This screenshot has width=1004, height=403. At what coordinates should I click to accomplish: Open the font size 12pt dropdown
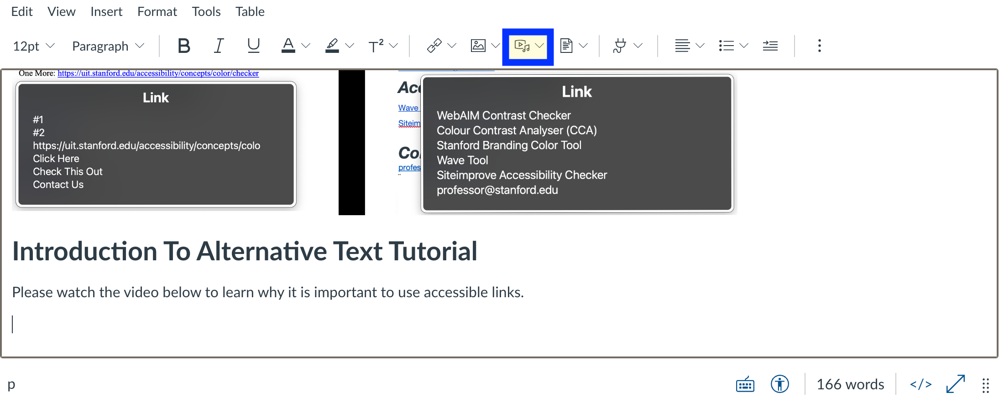[34, 46]
